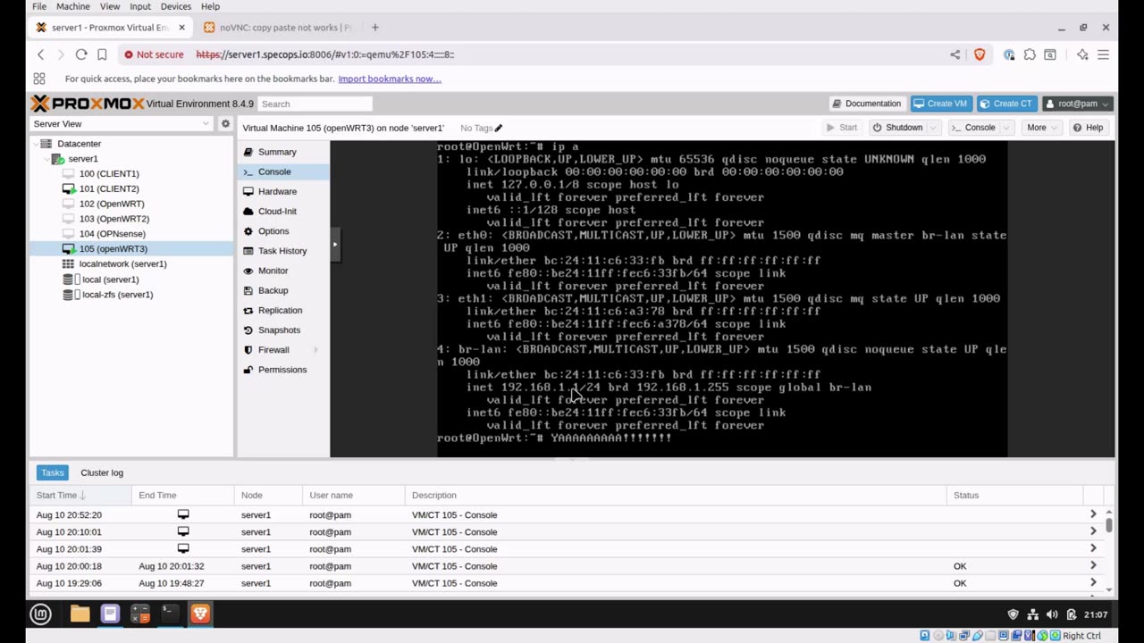
Task: Click the Not secure site indicator
Action: tap(154, 54)
